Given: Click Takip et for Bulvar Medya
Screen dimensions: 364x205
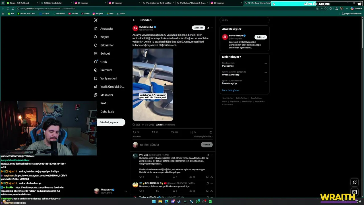Looking at the screenshot, I should point(261,37).
